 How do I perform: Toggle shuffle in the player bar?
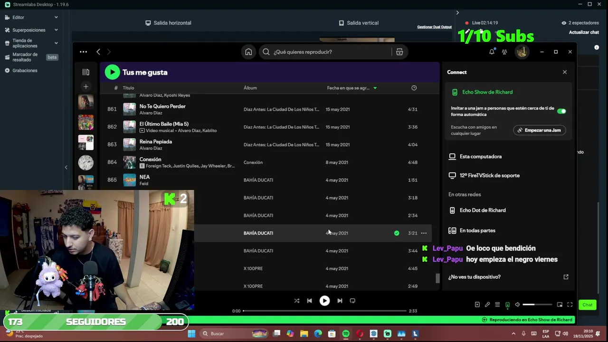297,301
